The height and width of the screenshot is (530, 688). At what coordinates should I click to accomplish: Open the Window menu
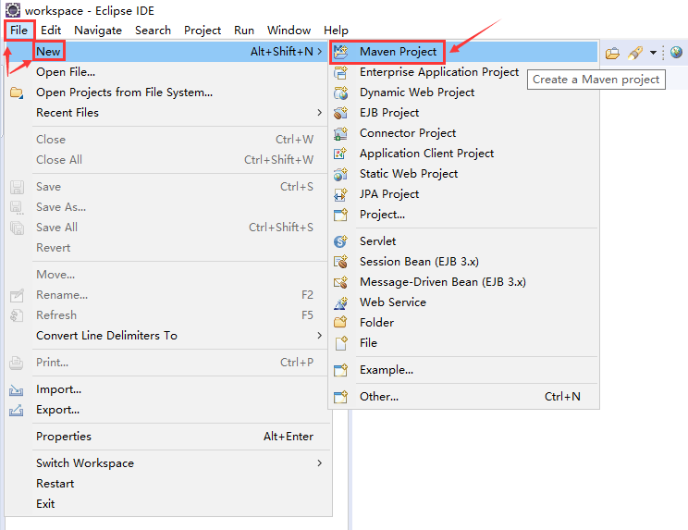coord(289,31)
